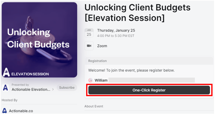Click the 4:00 PM to 5:30 PM time
Image resolution: width=215 pixels, height=115 pixels.
(x=116, y=36)
